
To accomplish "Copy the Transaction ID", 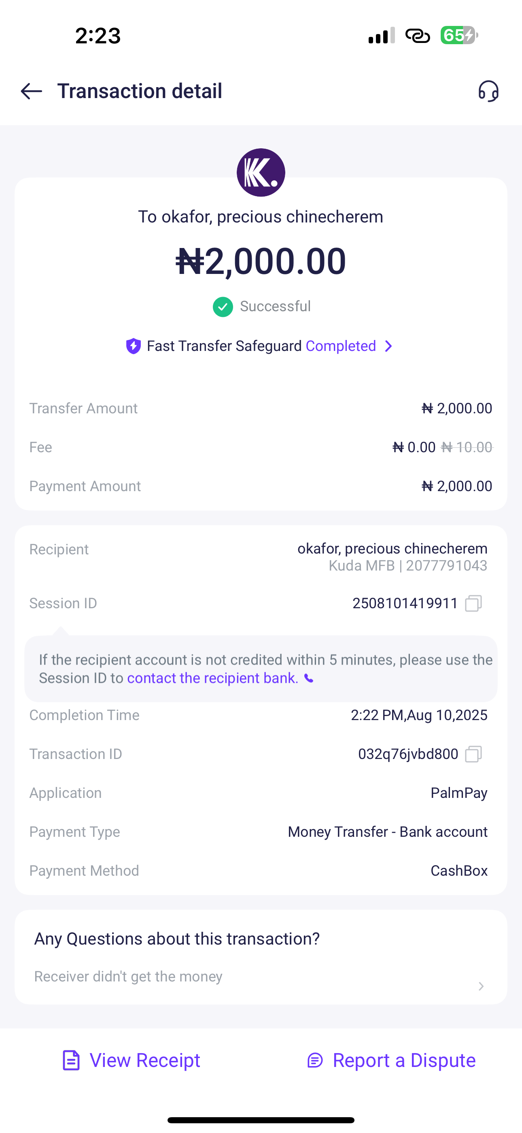I will point(473,754).
